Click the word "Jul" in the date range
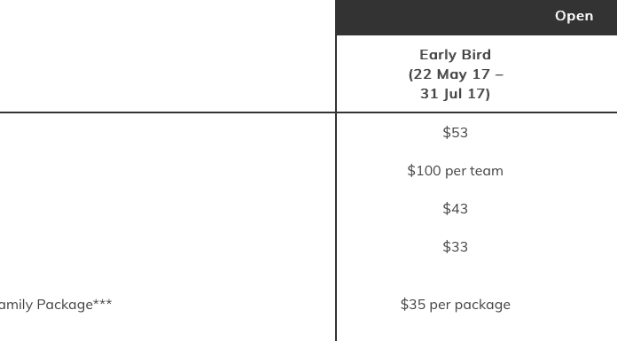Viewport: 617px width, 341px height. [x=450, y=94]
